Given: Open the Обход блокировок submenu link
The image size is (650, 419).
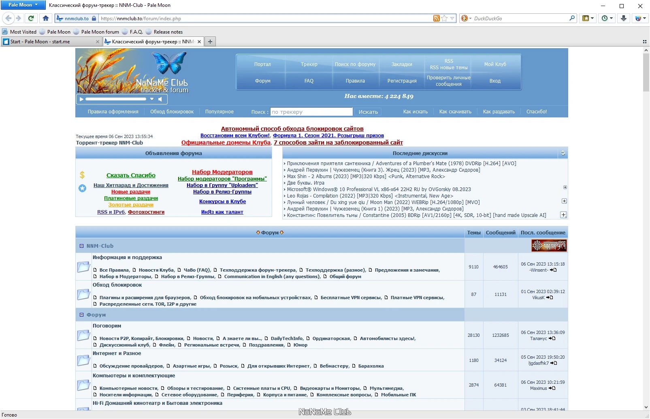Looking at the screenshot, I should [x=172, y=112].
